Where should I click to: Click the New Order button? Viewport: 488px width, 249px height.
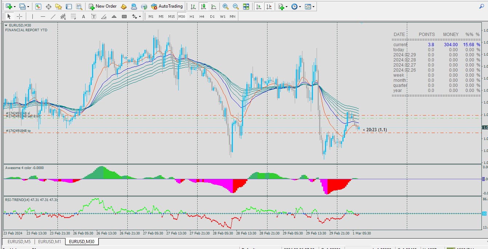(x=103, y=7)
